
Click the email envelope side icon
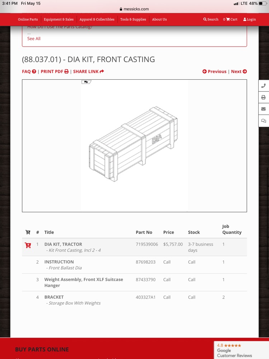click(264, 109)
